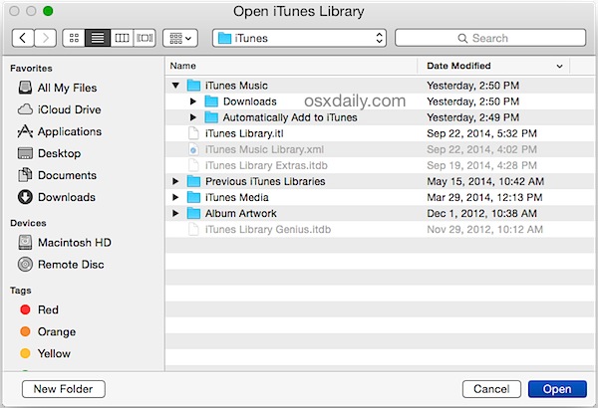Open the iTunes folder path popup

pyautogui.click(x=299, y=38)
